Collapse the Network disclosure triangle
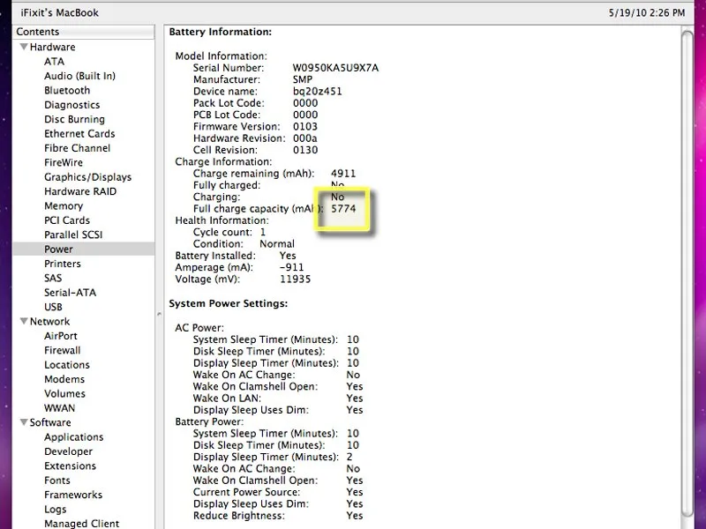The width and height of the screenshot is (706, 529). click(24, 322)
